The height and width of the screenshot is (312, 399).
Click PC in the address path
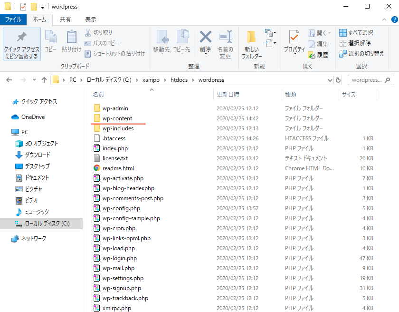(x=73, y=80)
